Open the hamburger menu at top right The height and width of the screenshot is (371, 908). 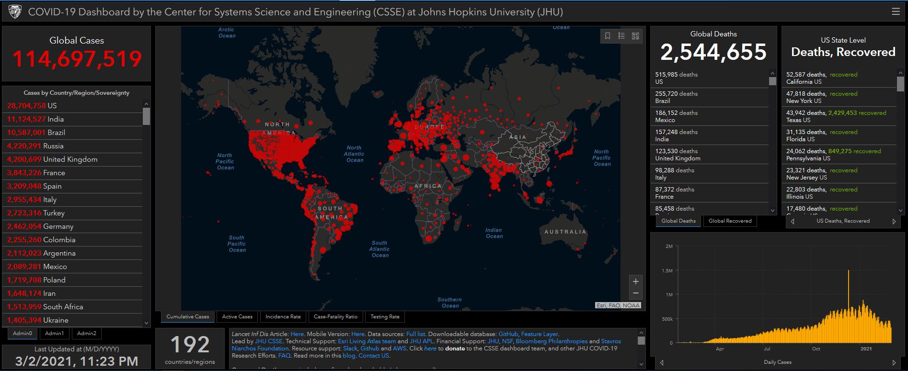(x=896, y=11)
